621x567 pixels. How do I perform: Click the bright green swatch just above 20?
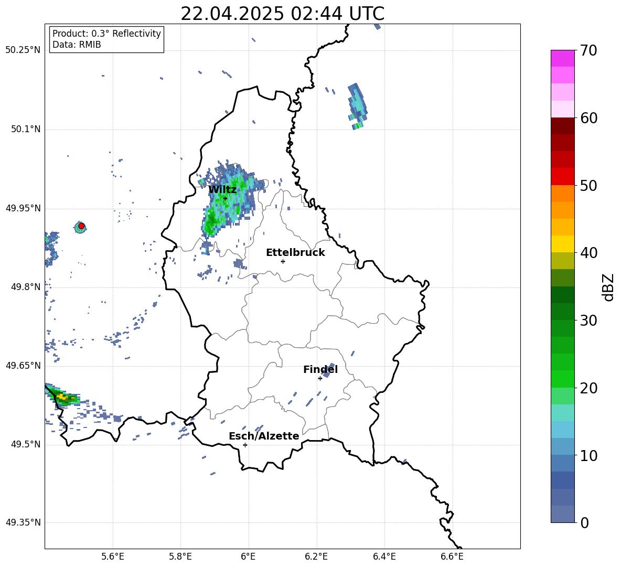coord(562,379)
